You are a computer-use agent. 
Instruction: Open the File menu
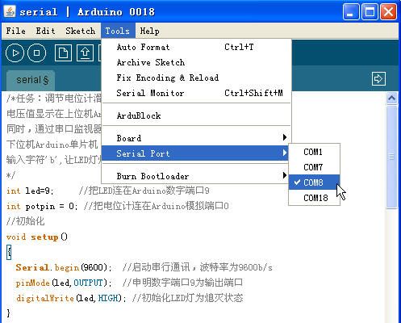pos(16,31)
